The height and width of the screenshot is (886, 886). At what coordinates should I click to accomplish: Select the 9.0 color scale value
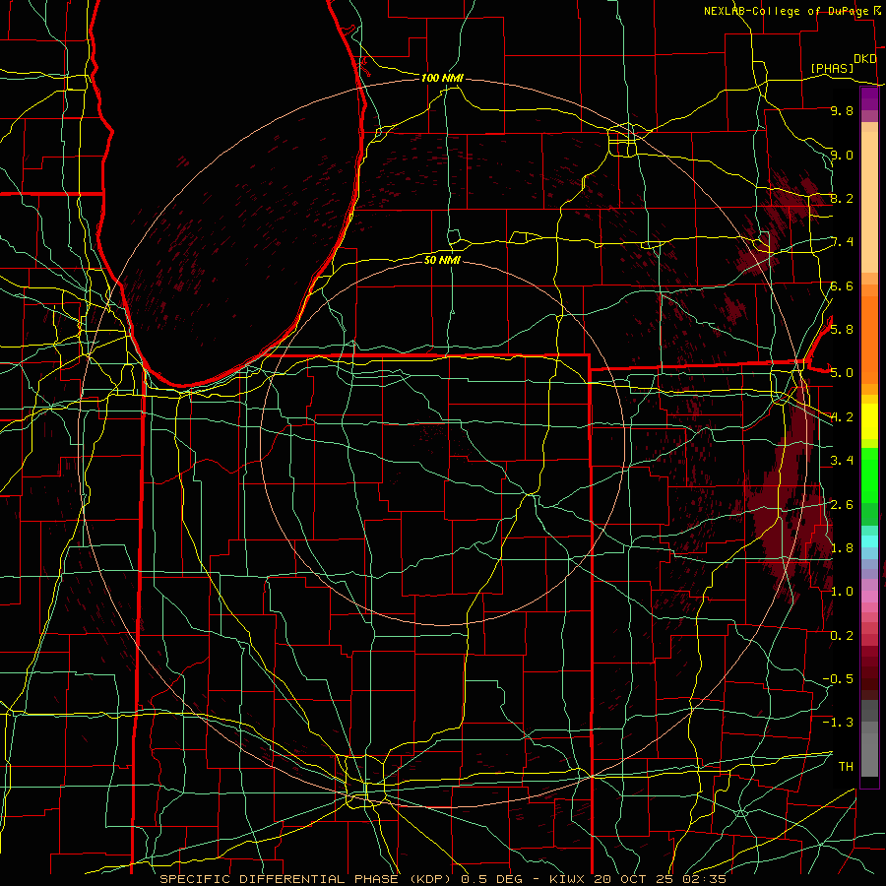click(842, 155)
